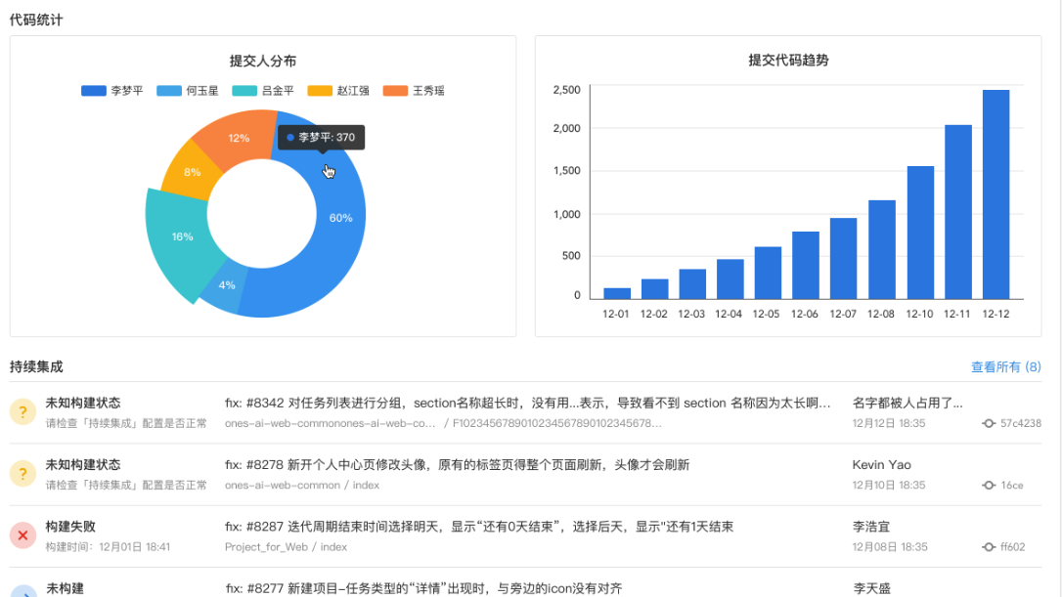Viewport: 1062px width, 597px height.
Task: Click the question mark icon for fix #8278
Action: (22, 474)
